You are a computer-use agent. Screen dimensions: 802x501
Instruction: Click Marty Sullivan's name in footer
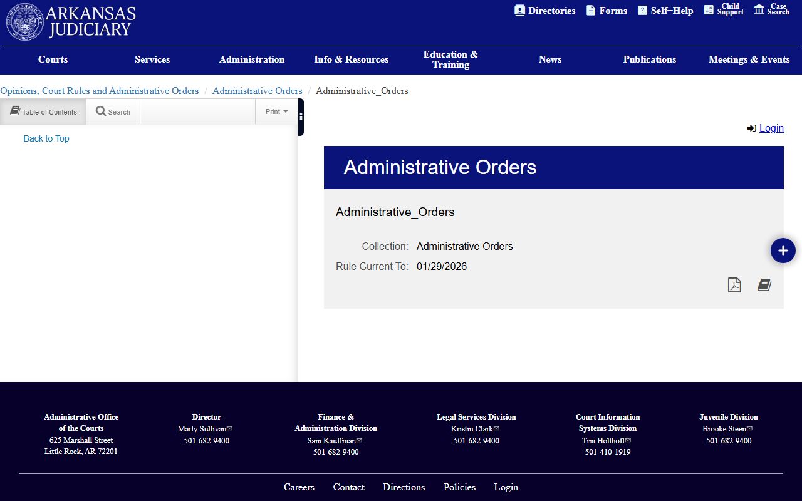click(202, 429)
